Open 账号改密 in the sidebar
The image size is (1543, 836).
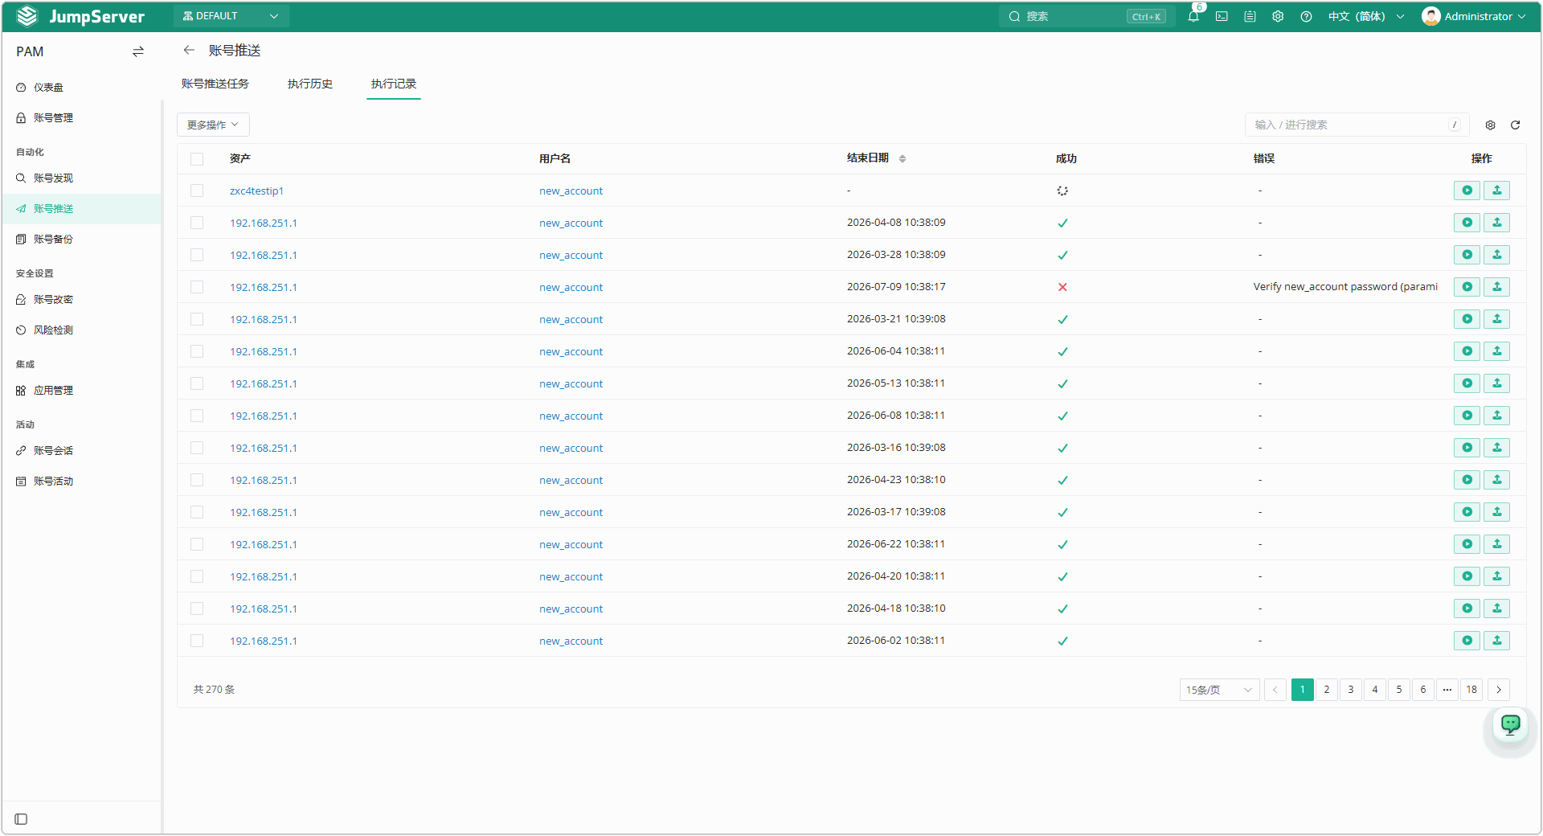pos(53,299)
